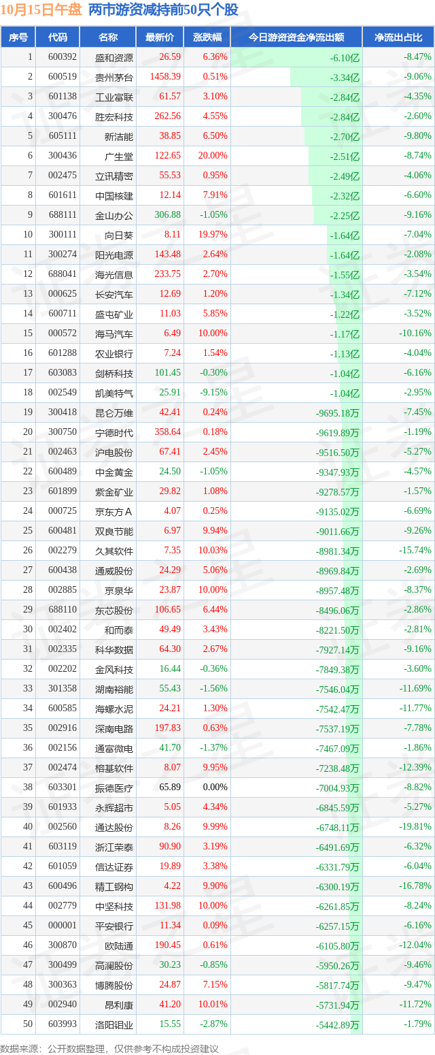Image resolution: width=435 pixels, height=1055 pixels.
Task: Select stock name 贵州茅台
Action: [x=114, y=77]
